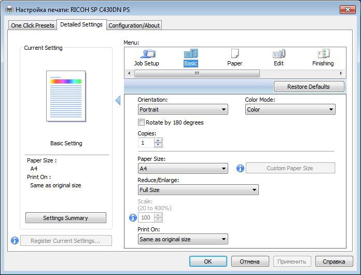This screenshot has height=275, width=361.
Task: Click the Menu horizontal scrollbar thumb
Action: point(197,74)
